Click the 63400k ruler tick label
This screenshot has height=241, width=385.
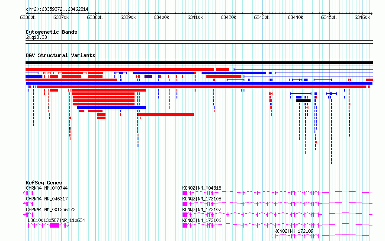[161, 17]
